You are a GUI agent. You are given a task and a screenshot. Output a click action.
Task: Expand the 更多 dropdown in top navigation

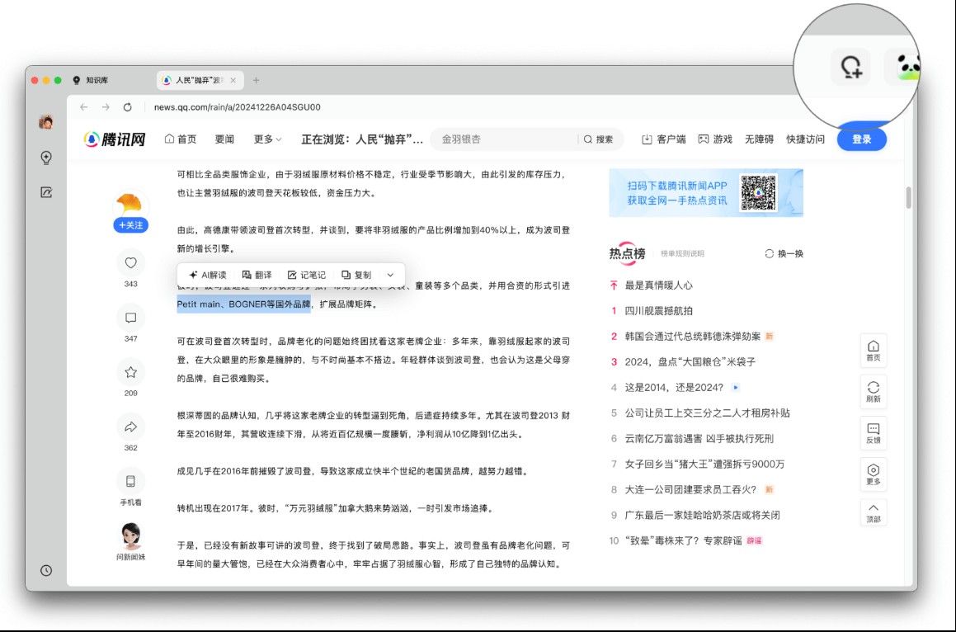coord(264,139)
